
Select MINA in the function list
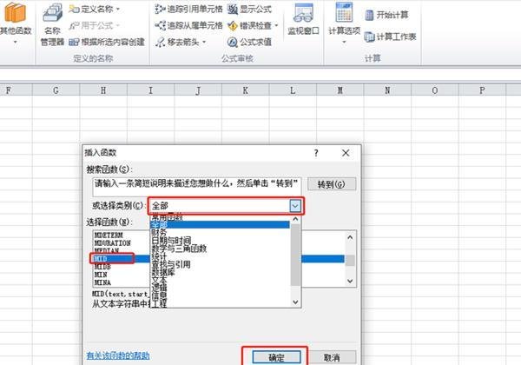tap(102, 282)
